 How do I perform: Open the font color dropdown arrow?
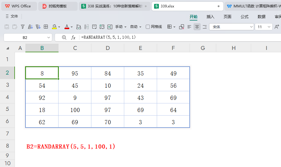[x=72, y=27]
